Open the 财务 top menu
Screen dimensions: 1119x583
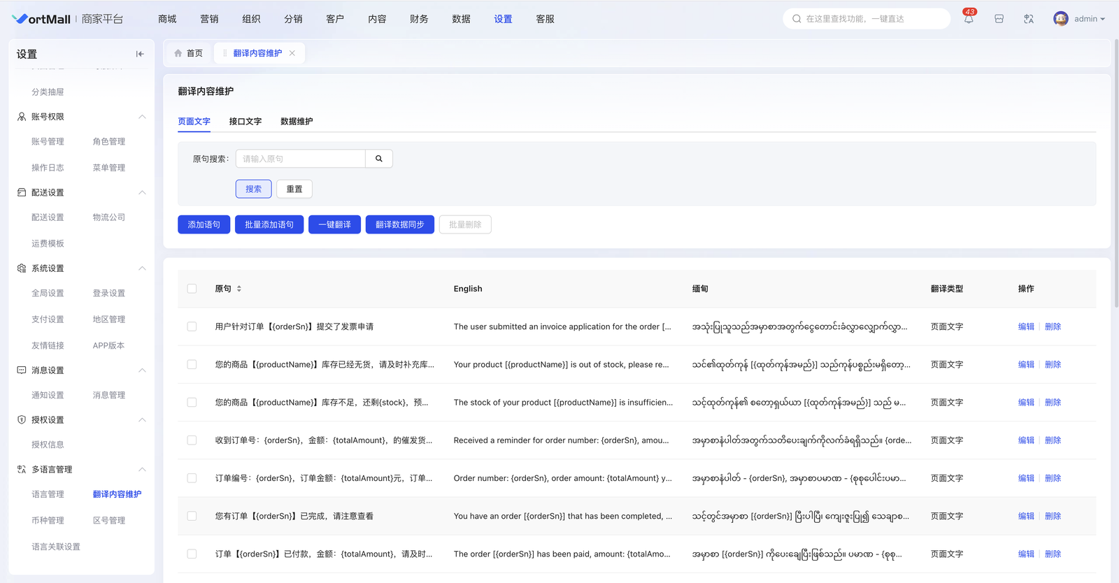419,19
